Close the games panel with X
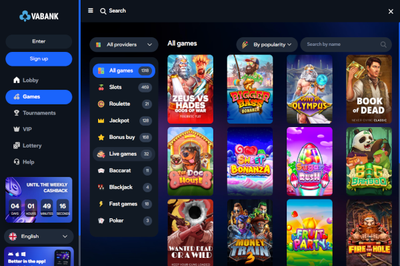This screenshot has height=266, width=400. click(x=391, y=11)
